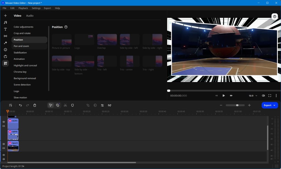
Task: Open the Playback menu
Action: tap(23, 8)
